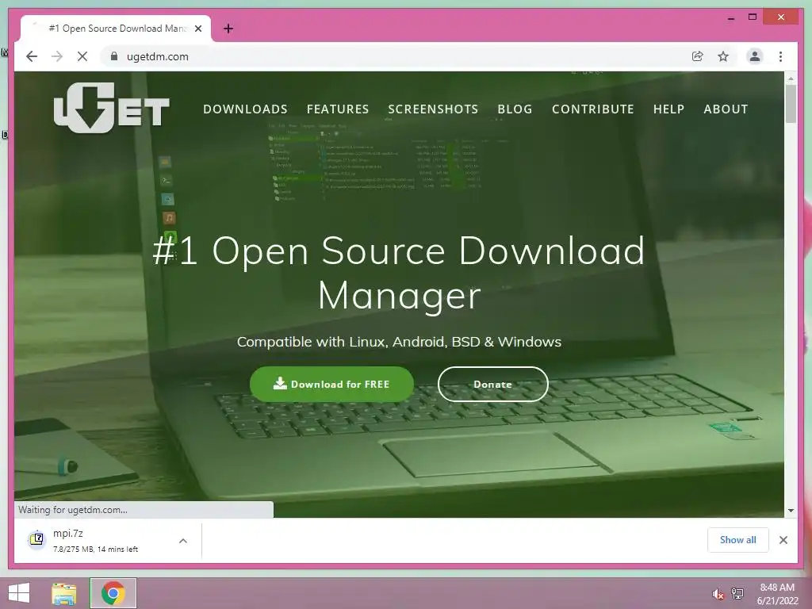Maximize the Chrome window
The height and width of the screenshot is (609, 812).
point(753,17)
